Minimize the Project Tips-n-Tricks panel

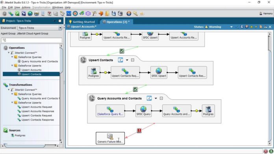coord(60,21)
